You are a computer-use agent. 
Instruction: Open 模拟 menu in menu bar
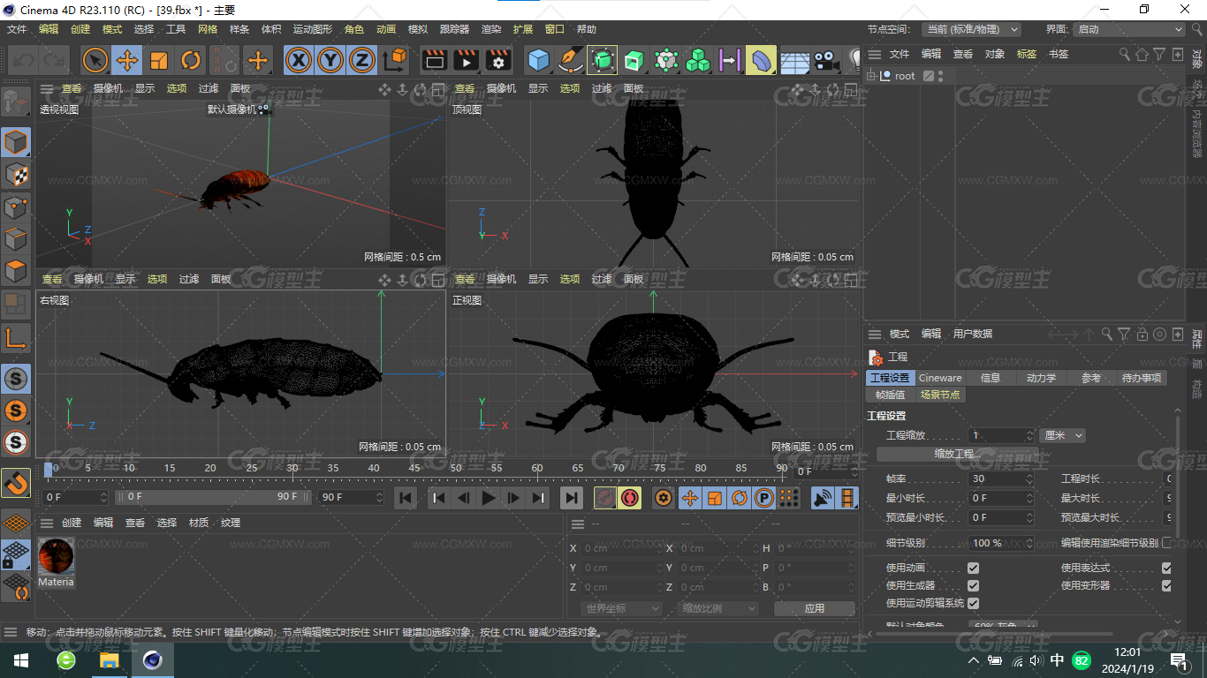[418, 29]
